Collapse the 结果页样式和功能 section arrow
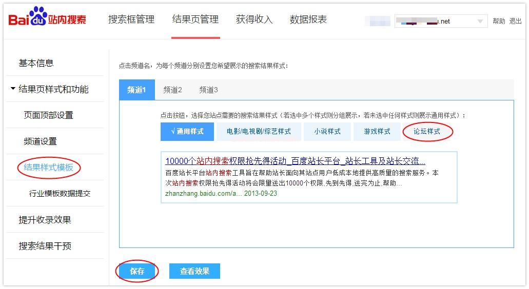This screenshot has height=289, width=529. (13, 89)
